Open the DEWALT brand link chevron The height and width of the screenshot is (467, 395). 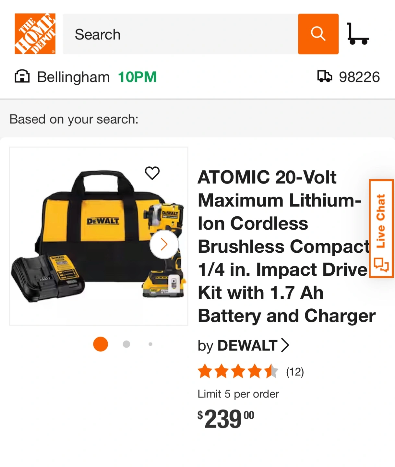[x=285, y=345]
